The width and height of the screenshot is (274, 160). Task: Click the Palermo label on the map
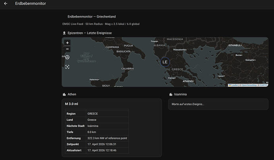pyautogui.click(x=94, y=80)
